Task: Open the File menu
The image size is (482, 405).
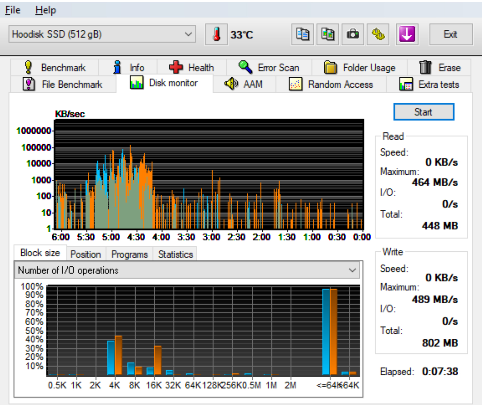Action: click(x=13, y=10)
